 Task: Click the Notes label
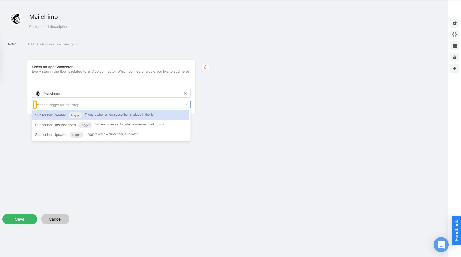click(x=12, y=44)
